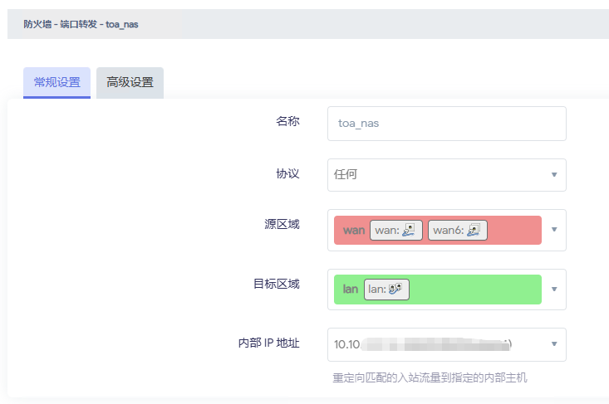Focus the 名称 field containing toa_nas
Image resolution: width=609 pixels, height=404 pixels.
pos(446,124)
